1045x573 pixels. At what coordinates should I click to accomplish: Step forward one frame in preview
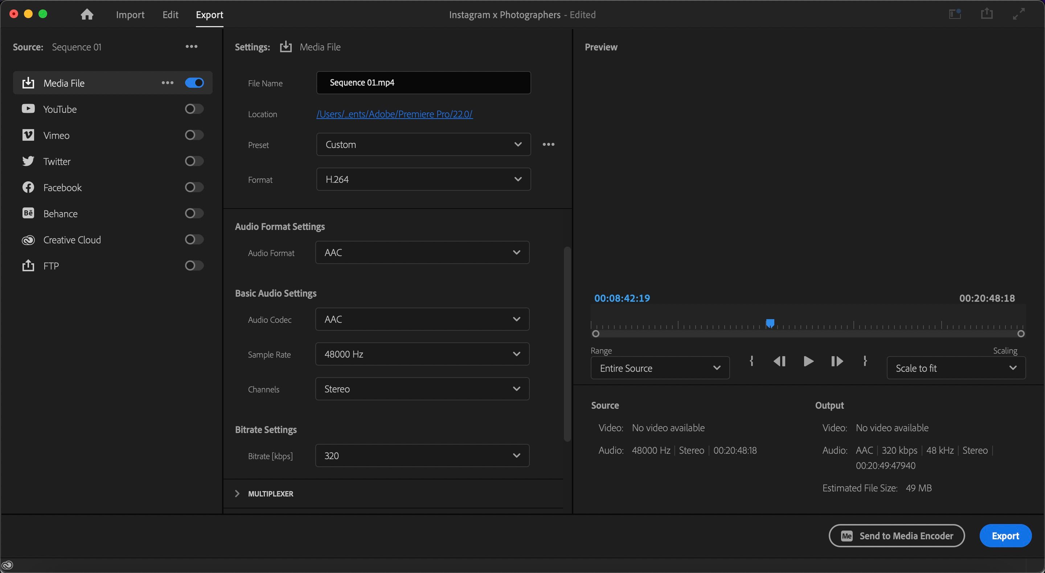[837, 361]
